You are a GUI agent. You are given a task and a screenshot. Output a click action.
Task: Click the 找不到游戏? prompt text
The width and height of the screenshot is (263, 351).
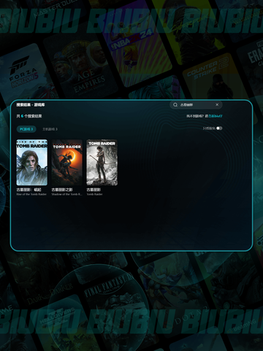[195, 116]
